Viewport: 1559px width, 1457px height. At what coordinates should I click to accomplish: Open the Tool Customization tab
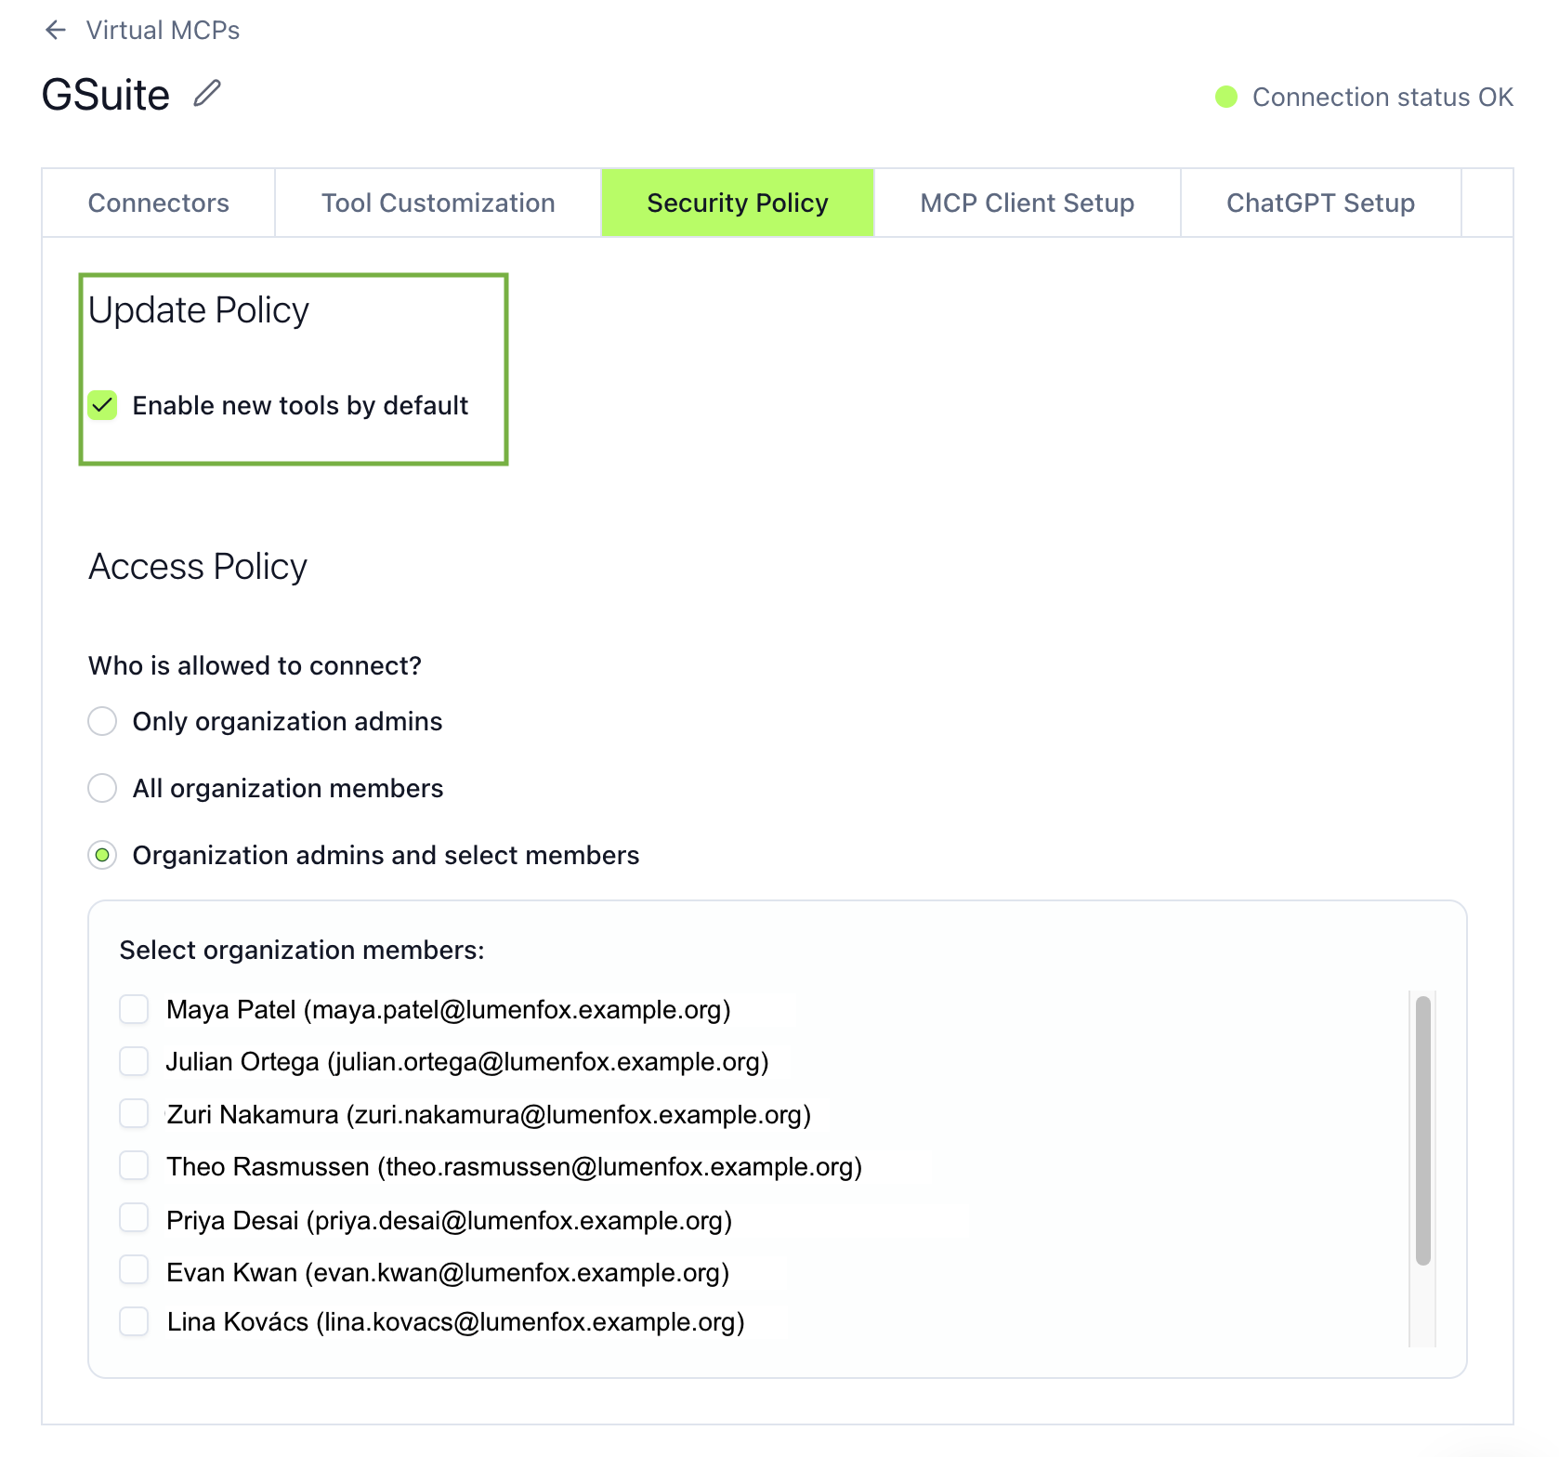439,203
